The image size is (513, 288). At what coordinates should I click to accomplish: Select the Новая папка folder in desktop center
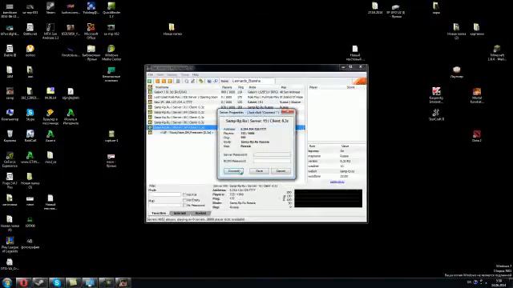172,30
